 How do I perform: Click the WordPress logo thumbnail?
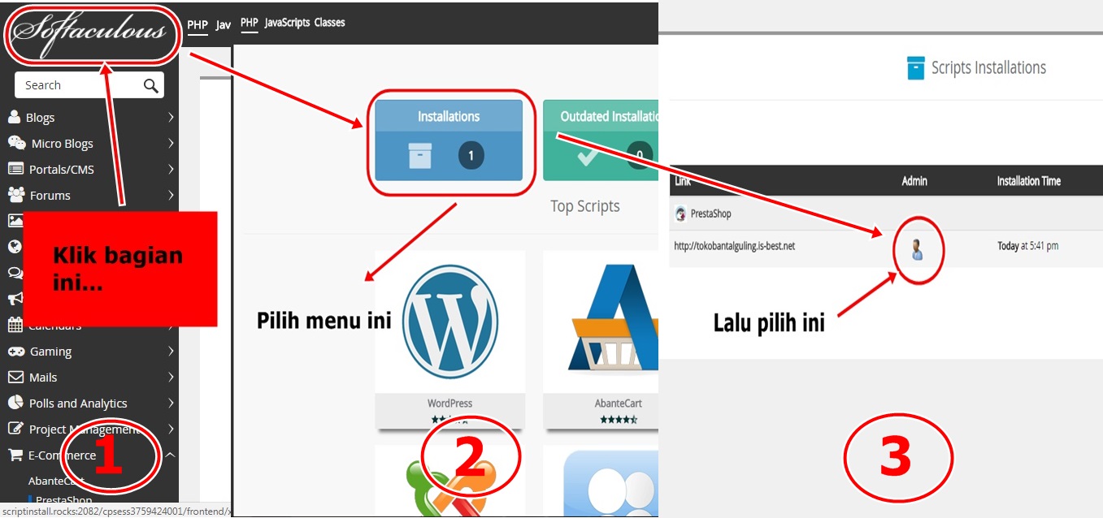449,322
